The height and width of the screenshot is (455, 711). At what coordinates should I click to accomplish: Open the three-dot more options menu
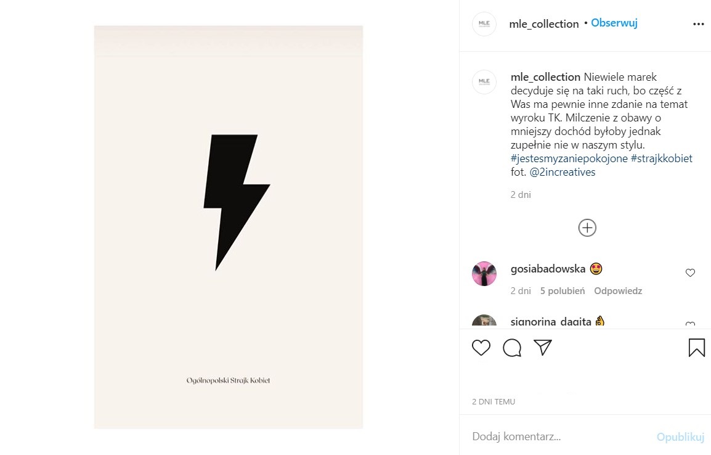(x=698, y=24)
